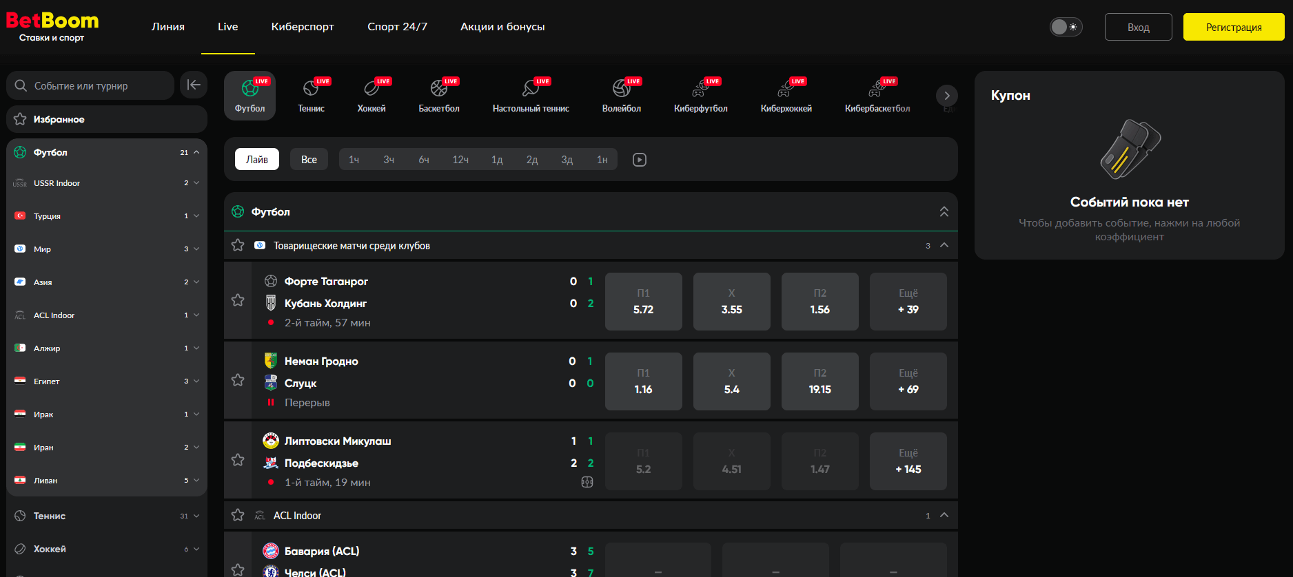Image resolution: width=1293 pixels, height=577 pixels.
Task: Expand Азия in sidebar
Action: [x=196, y=282]
